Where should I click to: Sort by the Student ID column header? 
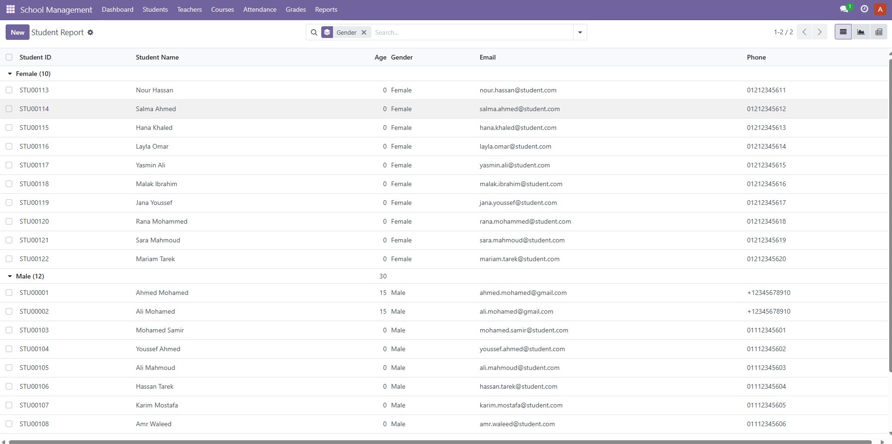pyautogui.click(x=35, y=57)
